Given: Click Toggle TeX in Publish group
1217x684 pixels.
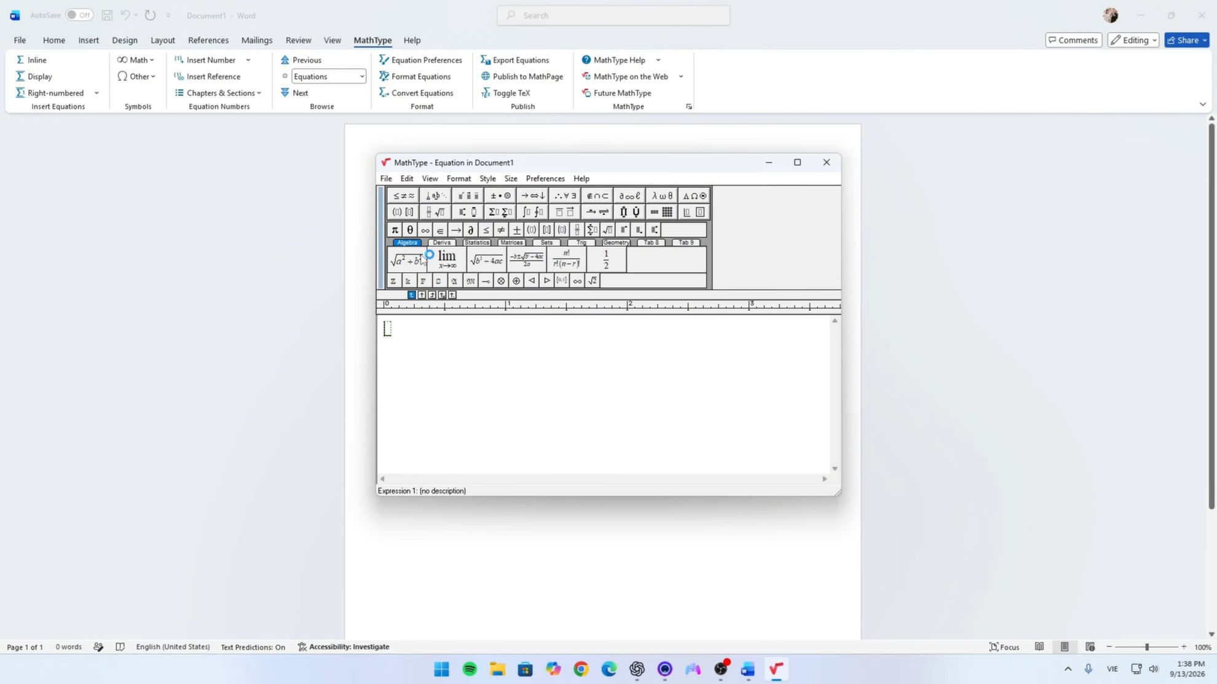Looking at the screenshot, I should (x=505, y=93).
